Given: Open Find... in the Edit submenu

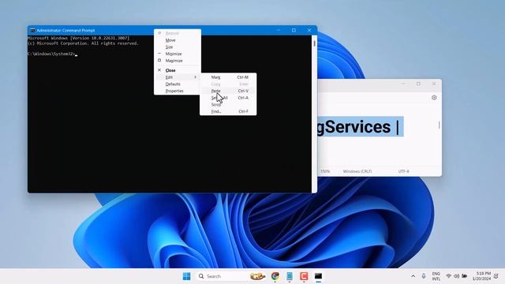Looking at the screenshot, I should (228, 111).
